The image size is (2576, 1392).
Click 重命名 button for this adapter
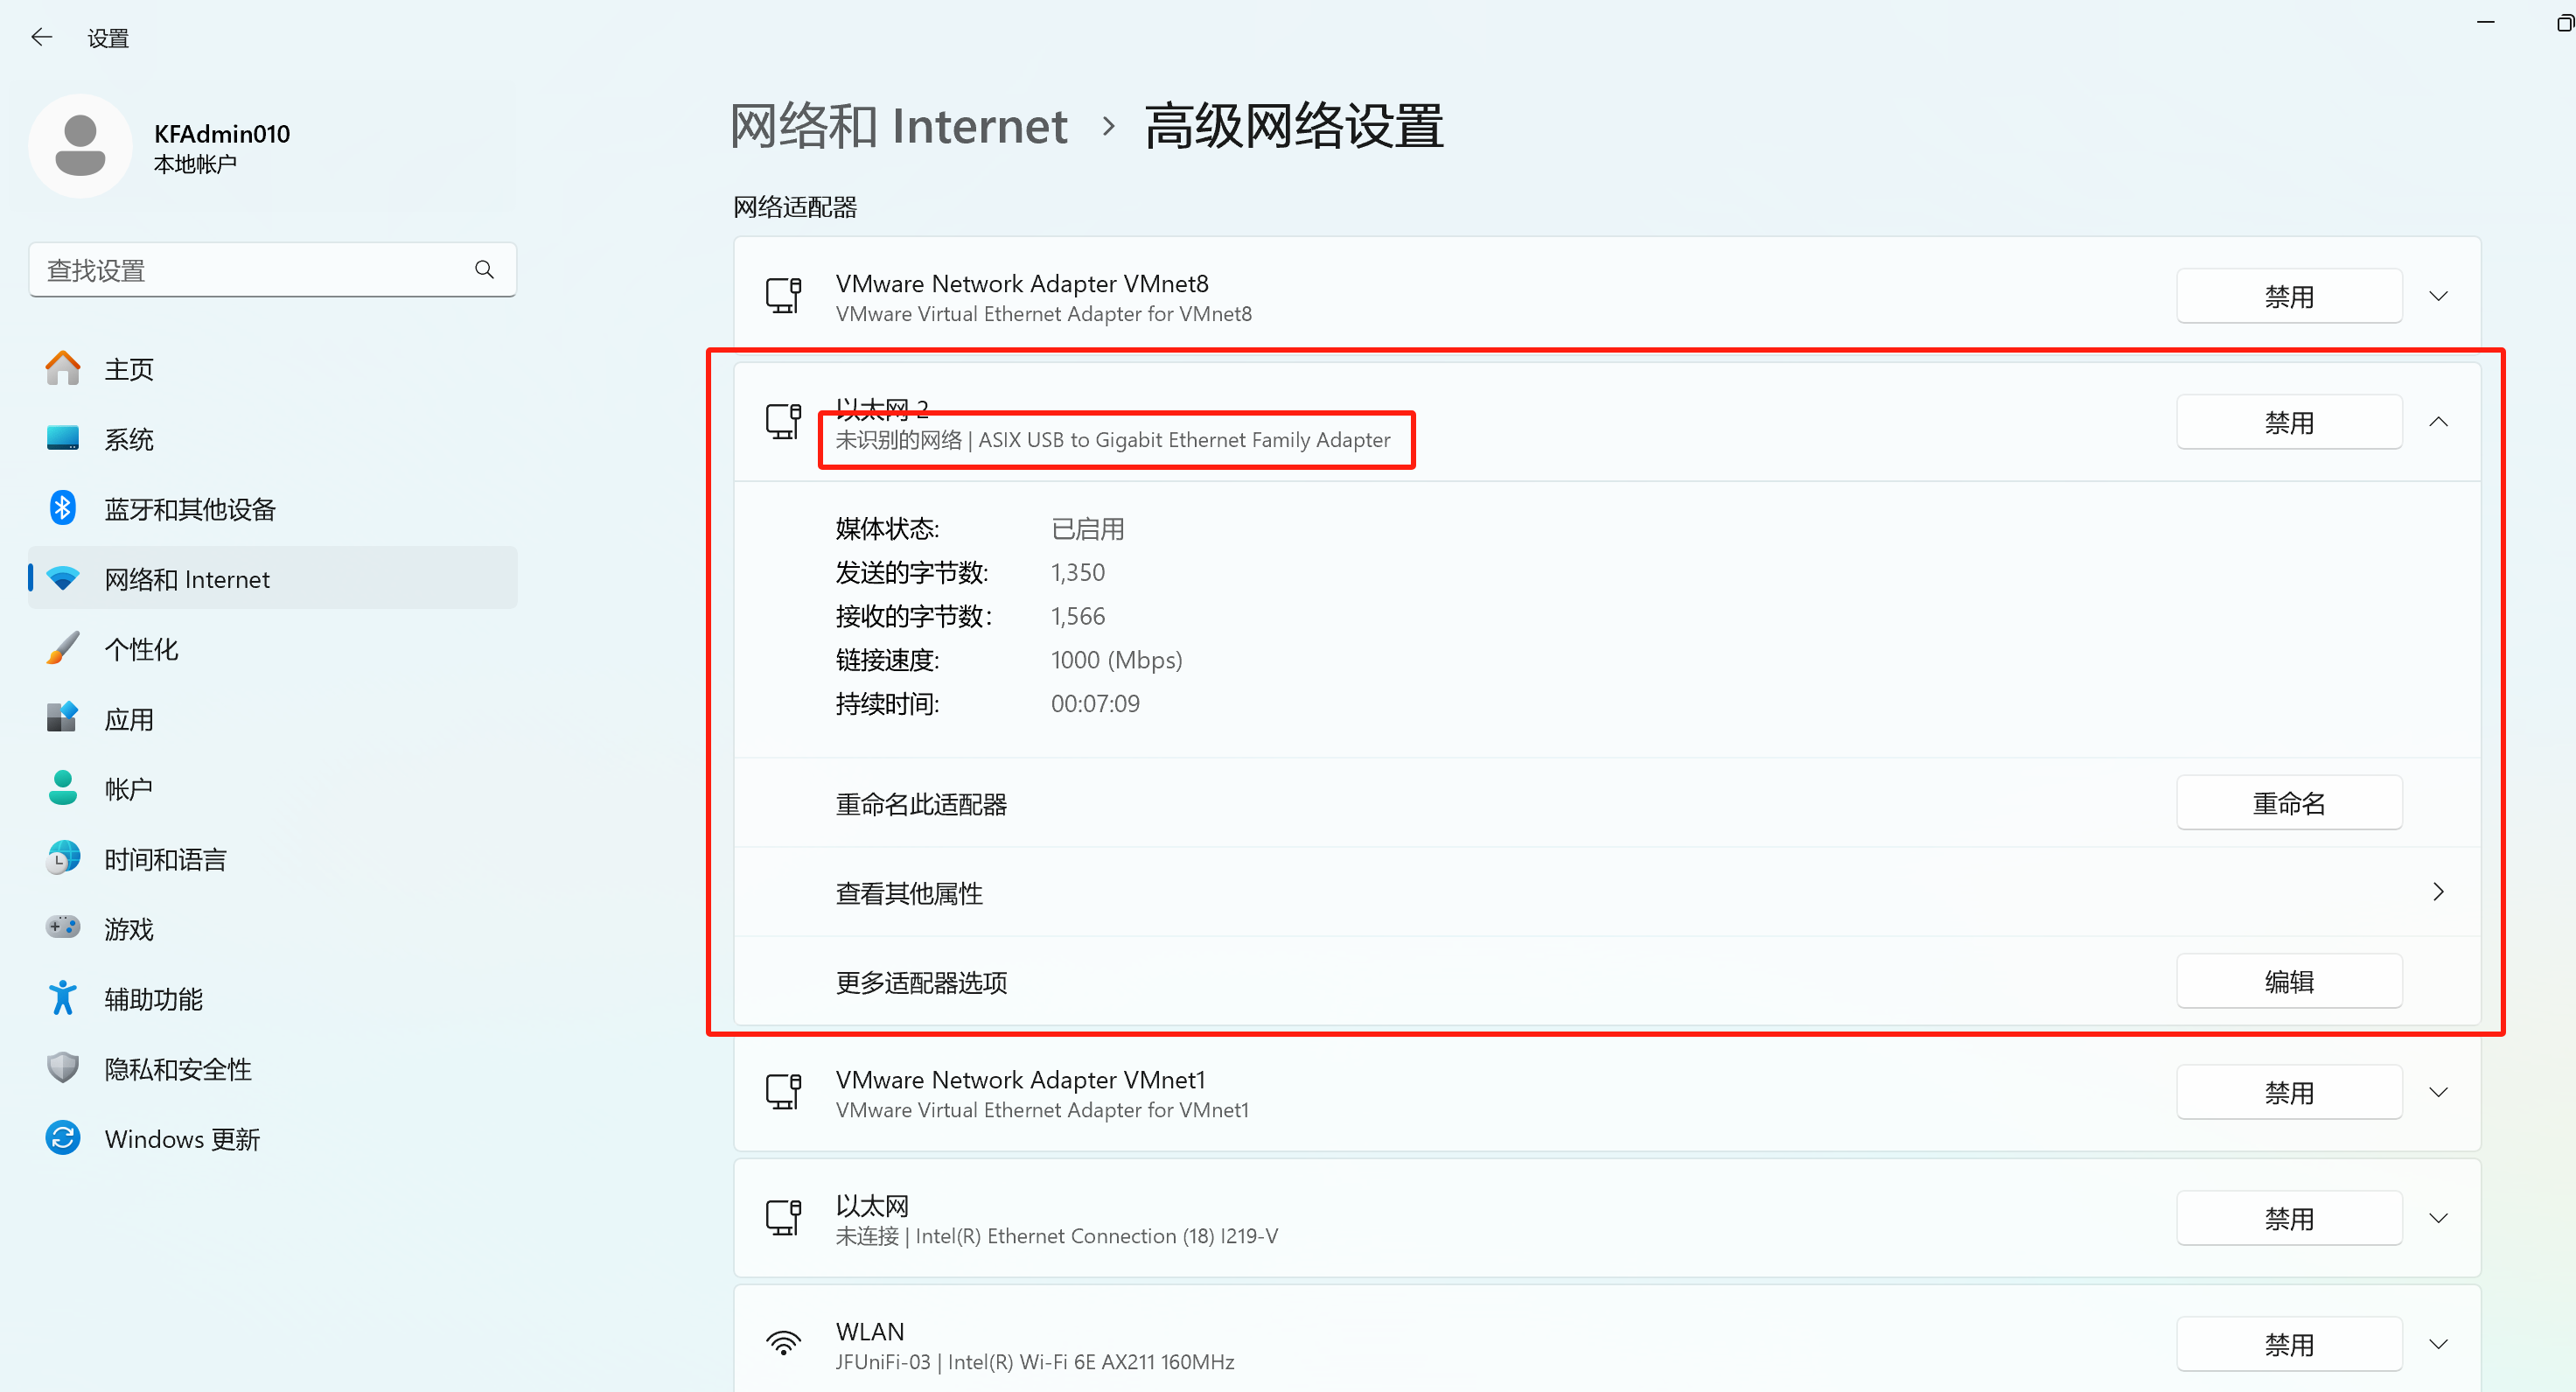pos(2288,803)
